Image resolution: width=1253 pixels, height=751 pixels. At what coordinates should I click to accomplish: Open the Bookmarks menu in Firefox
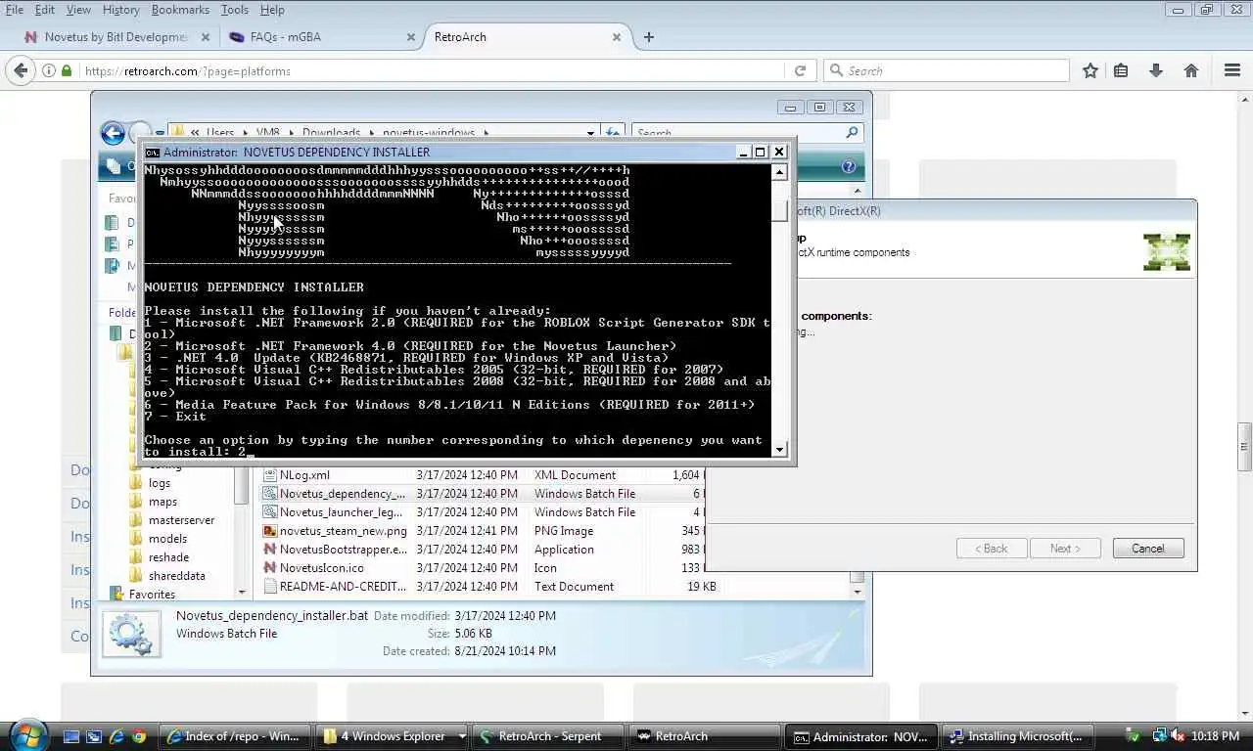click(x=180, y=10)
